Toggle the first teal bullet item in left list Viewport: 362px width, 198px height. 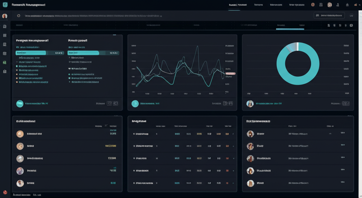17,66
